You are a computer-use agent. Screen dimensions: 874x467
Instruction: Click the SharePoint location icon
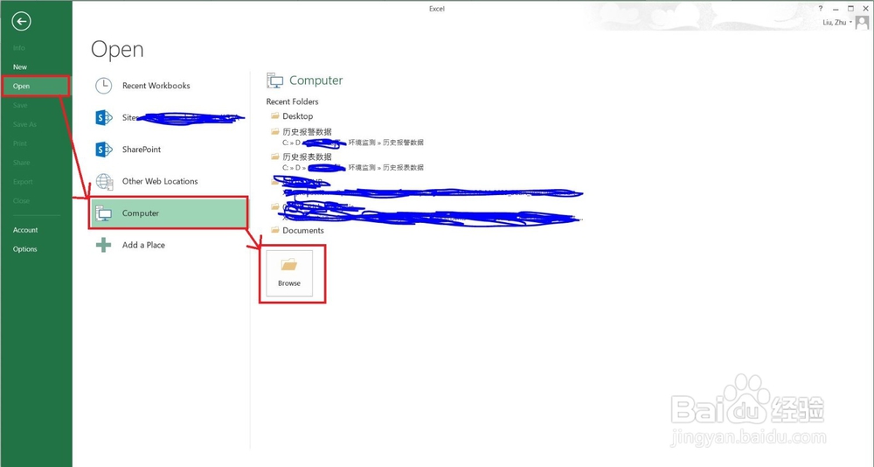104,150
